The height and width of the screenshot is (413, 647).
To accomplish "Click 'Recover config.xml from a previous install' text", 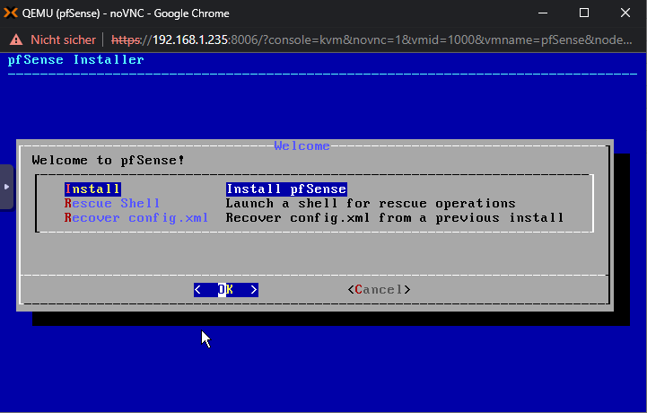I will (x=395, y=217).
